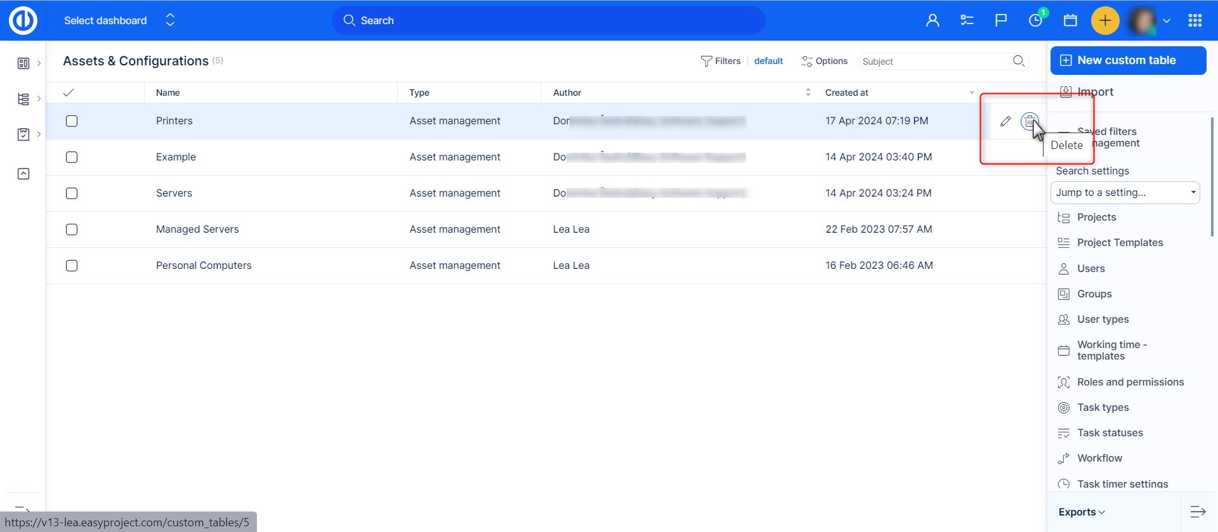The height and width of the screenshot is (532, 1218).
Task: Click the yellow plus create button
Action: (1104, 20)
